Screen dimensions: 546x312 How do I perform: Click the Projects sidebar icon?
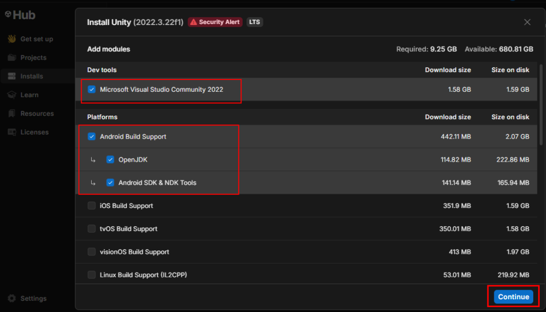click(x=11, y=58)
